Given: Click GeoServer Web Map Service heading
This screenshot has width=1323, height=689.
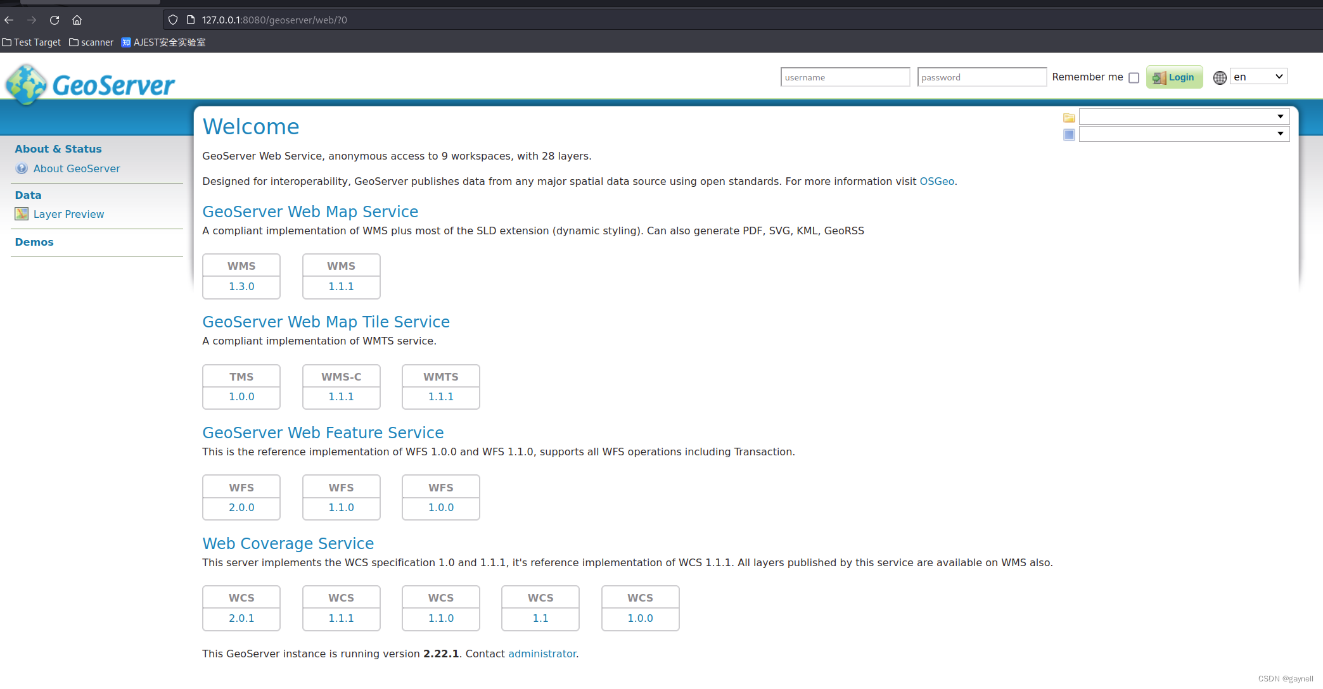Looking at the screenshot, I should pos(310,212).
